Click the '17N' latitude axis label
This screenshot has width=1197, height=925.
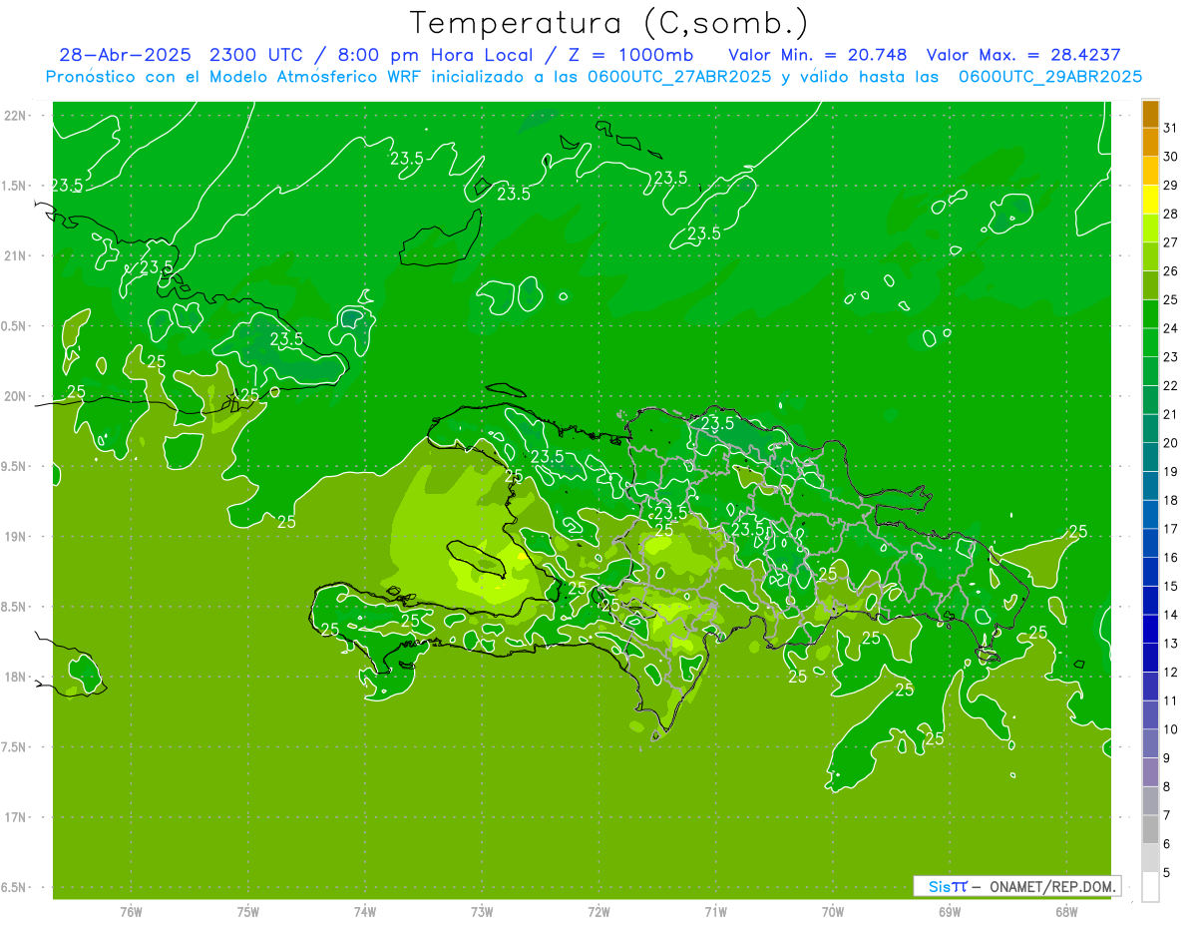coord(16,818)
